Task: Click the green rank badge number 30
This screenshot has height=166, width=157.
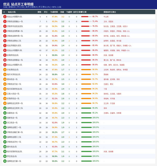Action: coord(5,156)
